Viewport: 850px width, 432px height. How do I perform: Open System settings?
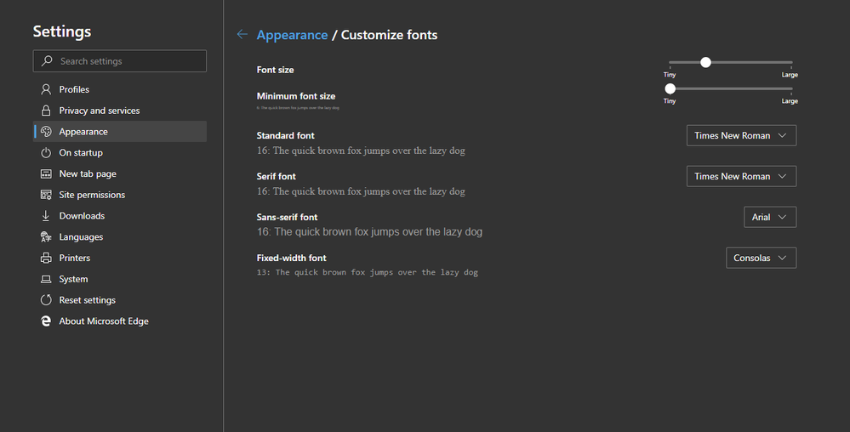pyautogui.click(x=120, y=279)
